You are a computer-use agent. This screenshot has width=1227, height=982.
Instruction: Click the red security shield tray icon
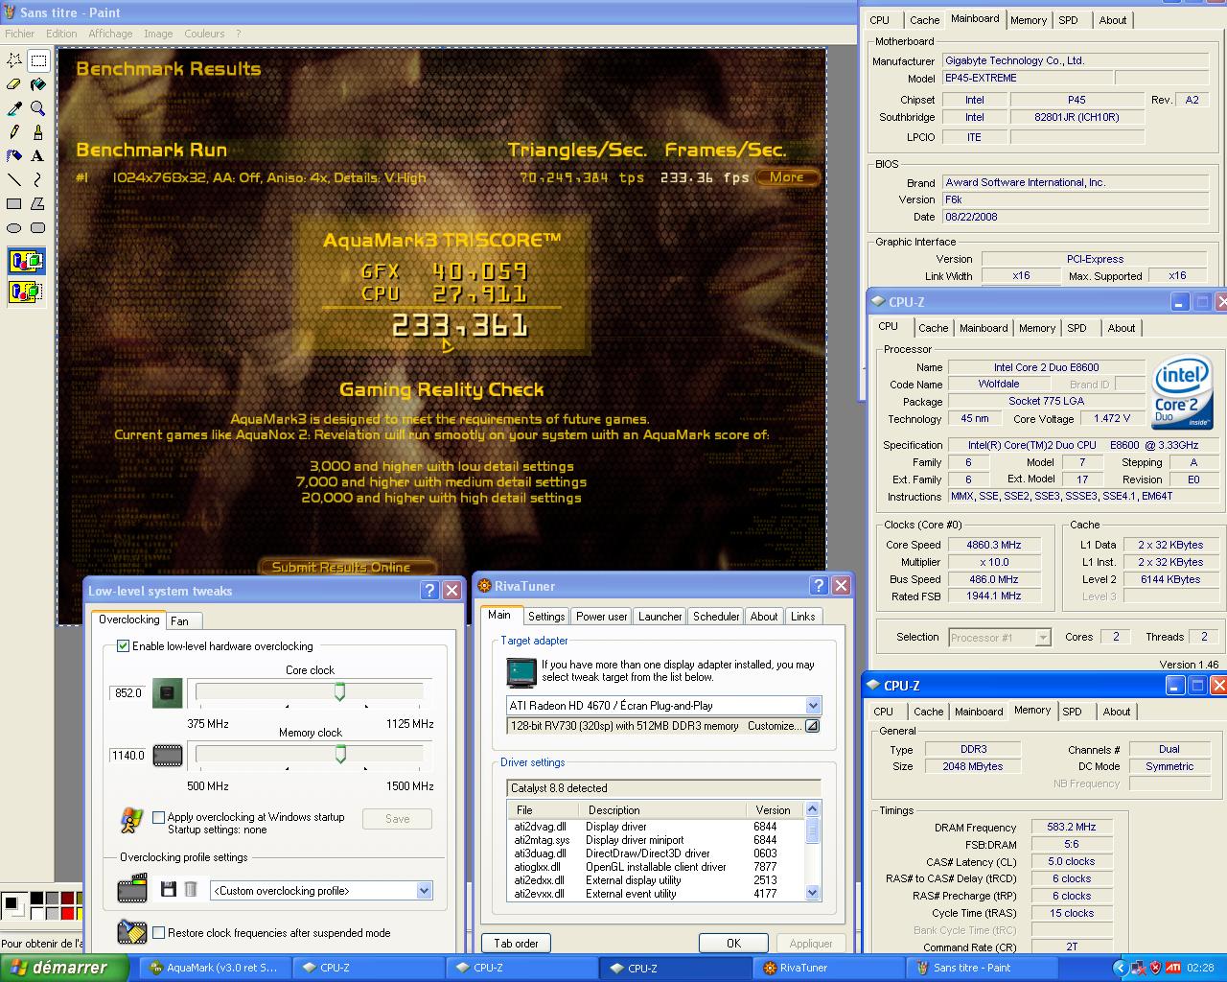(1155, 968)
